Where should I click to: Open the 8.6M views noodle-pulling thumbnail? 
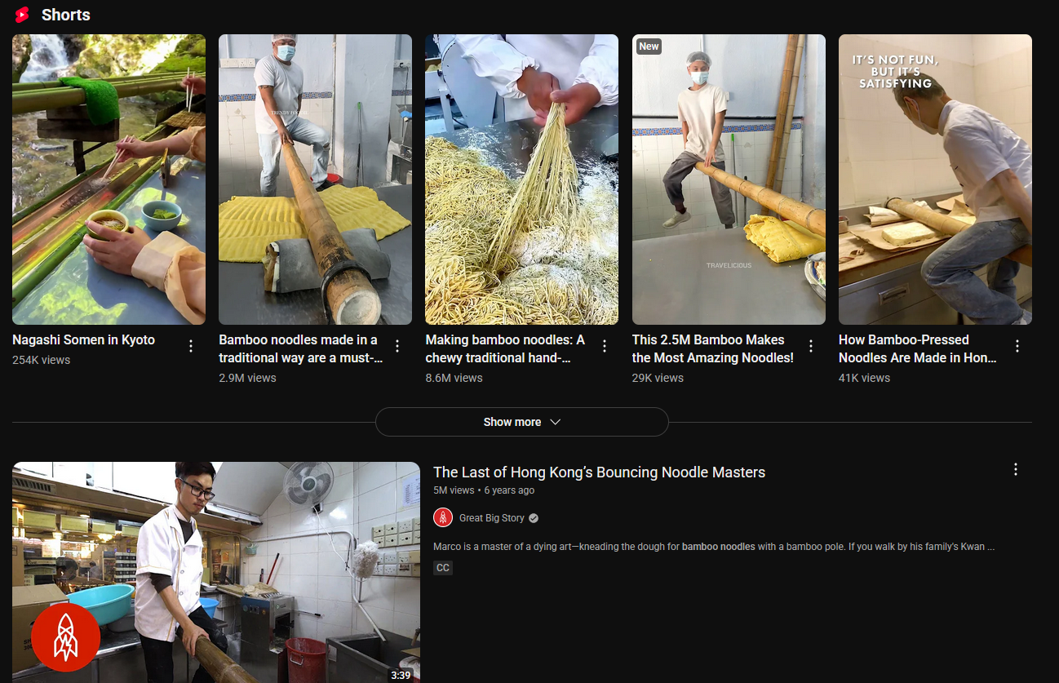coord(522,180)
